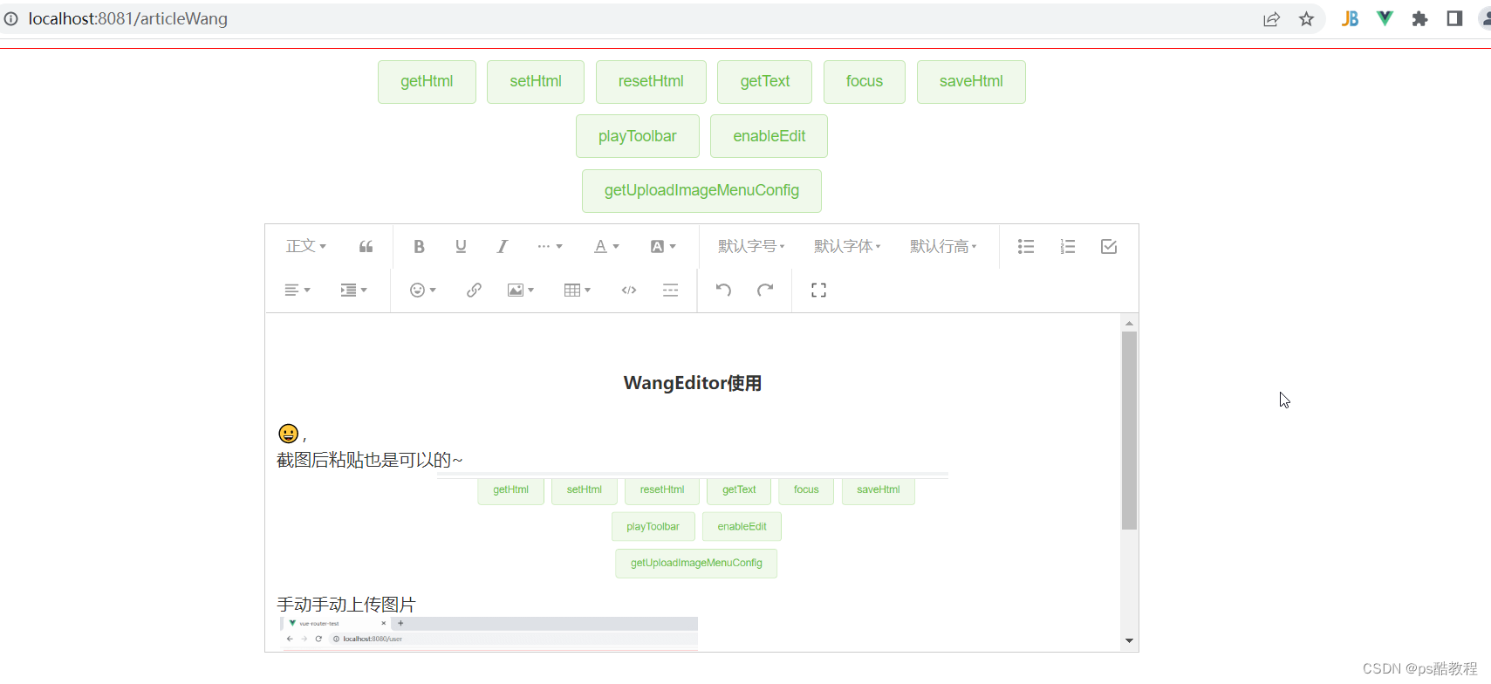Open the font color picker

tap(606, 247)
